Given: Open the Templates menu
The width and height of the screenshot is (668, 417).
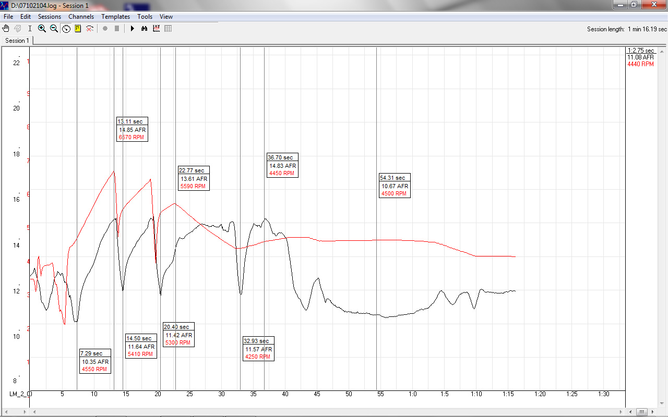Looking at the screenshot, I should [x=115, y=17].
